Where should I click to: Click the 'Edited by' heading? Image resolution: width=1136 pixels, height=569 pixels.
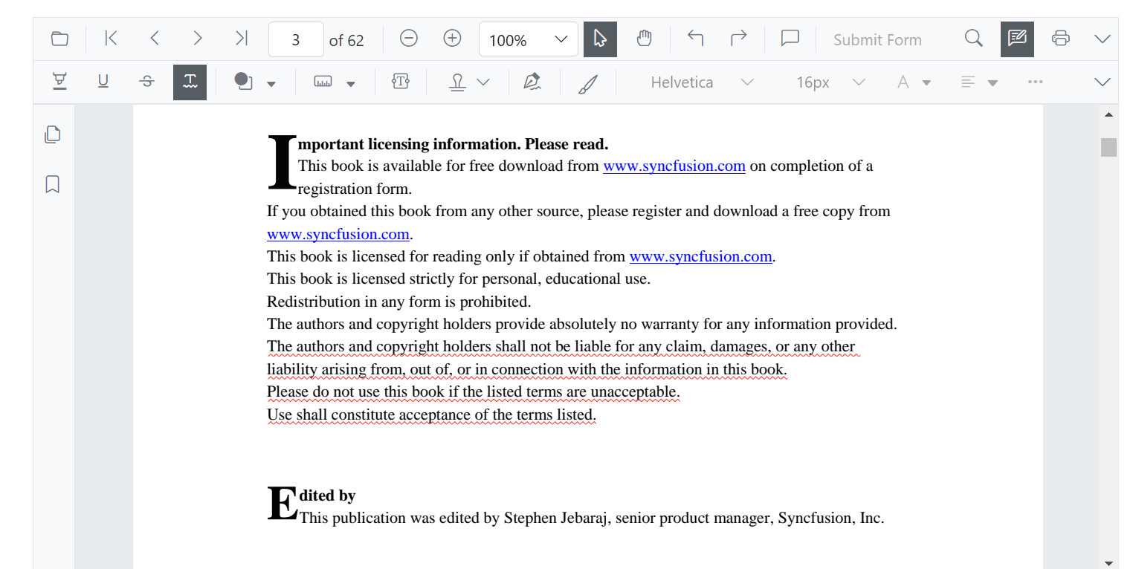pos(327,495)
